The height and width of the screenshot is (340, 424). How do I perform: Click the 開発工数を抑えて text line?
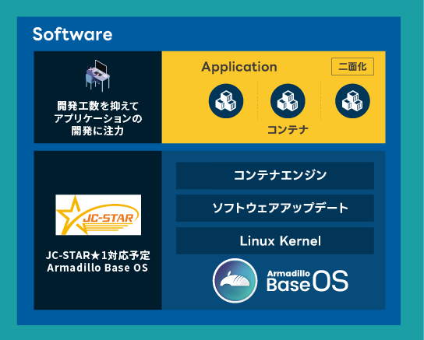98,106
